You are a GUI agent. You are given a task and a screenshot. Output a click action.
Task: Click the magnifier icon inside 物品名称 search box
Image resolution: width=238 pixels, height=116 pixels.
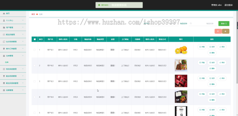191,24
